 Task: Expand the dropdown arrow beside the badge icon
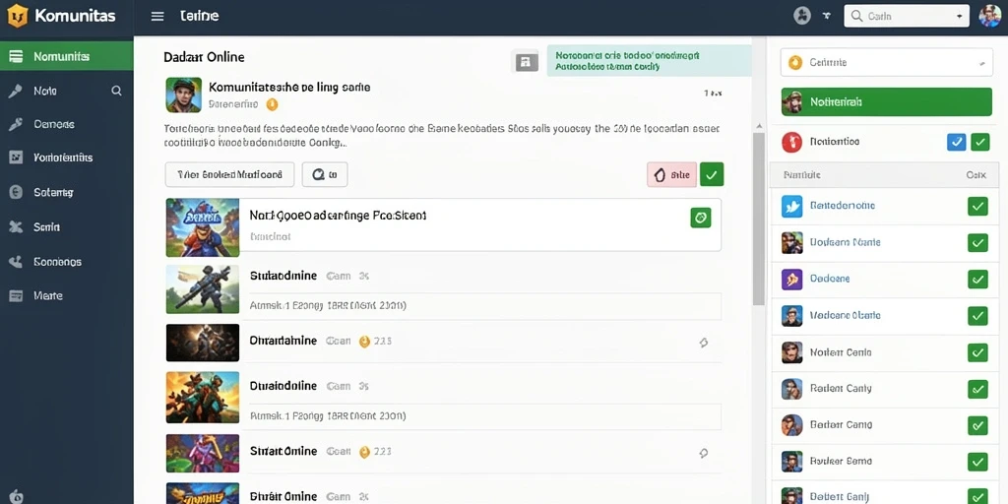click(x=827, y=16)
